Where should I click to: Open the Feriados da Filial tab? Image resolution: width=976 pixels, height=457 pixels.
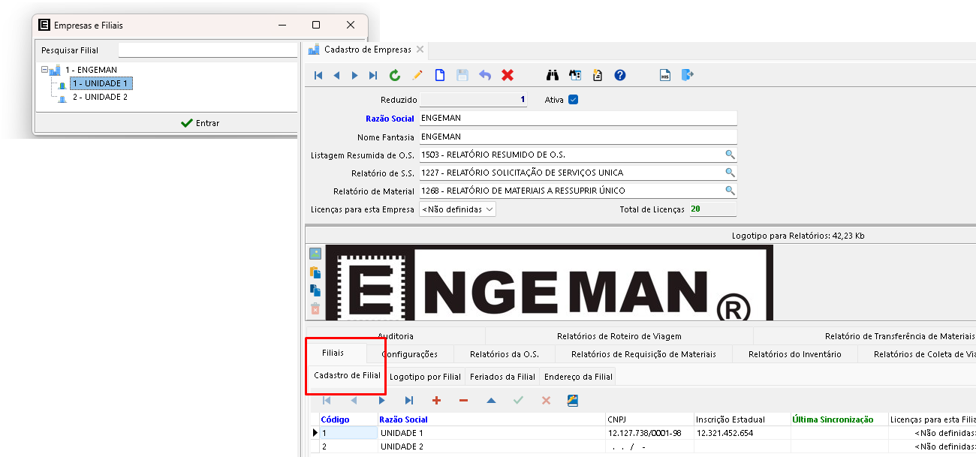click(x=502, y=377)
